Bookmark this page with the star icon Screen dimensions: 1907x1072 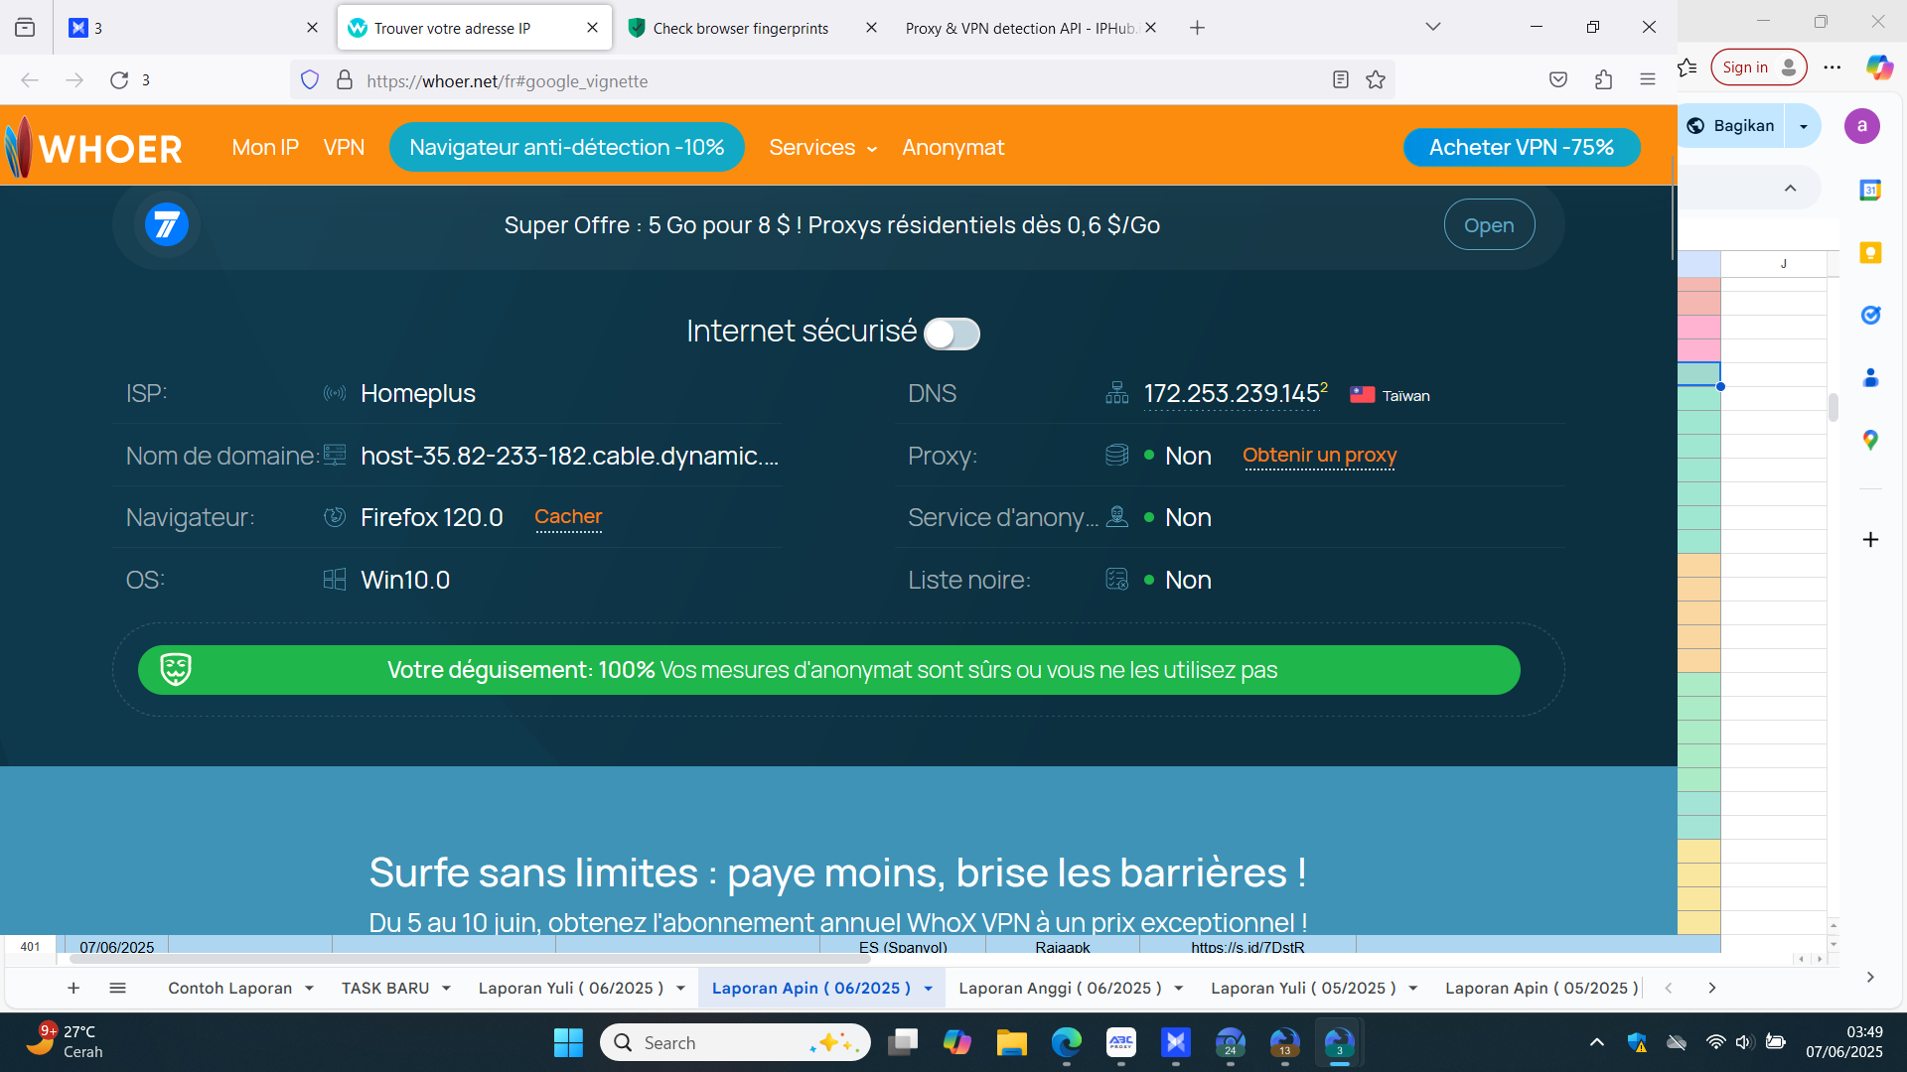coord(1376,80)
